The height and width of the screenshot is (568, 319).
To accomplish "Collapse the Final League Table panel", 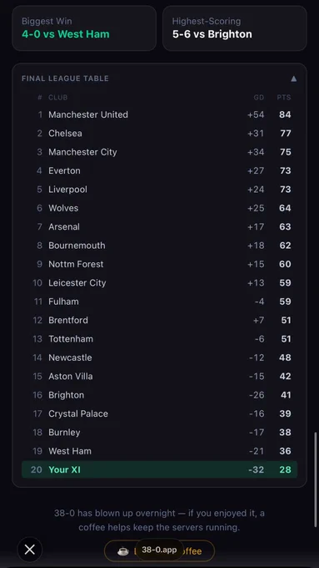I will click(294, 79).
